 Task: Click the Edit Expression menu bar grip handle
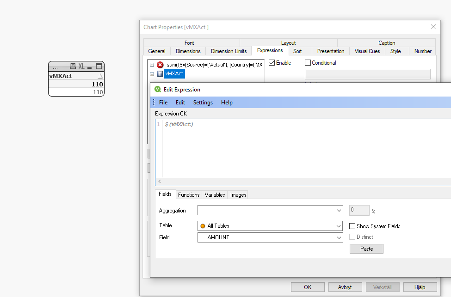click(x=154, y=102)
